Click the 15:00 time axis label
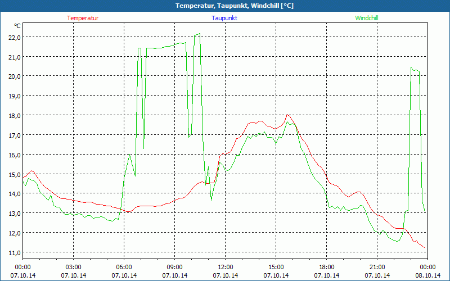Screen dimensions: 450x281 276,268
